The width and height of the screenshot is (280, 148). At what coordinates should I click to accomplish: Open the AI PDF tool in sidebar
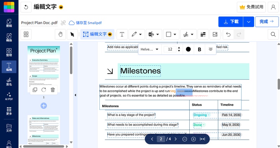[9, 96]
